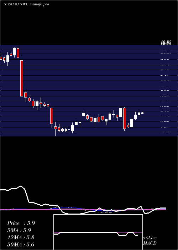Screen dimensions: 178x250
Task: Click the tall red candle near chart's right side
Action: 125,118
